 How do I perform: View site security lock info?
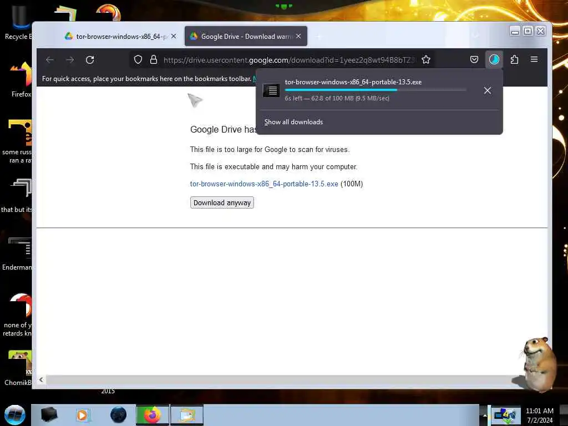[154, 60]
